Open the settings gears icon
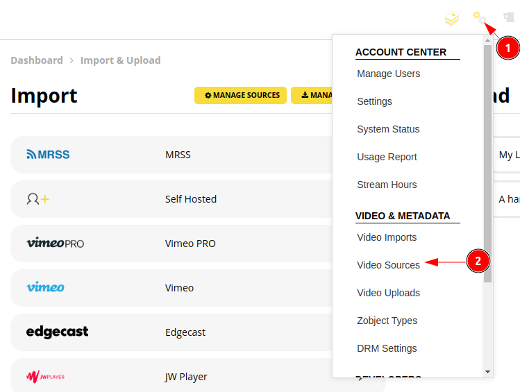This screenshot has width=520, height=392. tap(479, 17)
